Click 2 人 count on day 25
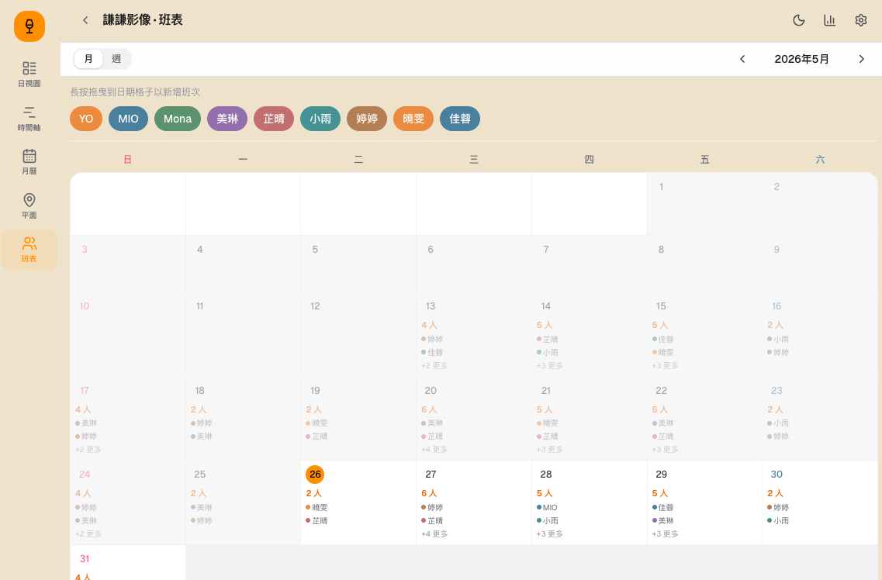 199,493
